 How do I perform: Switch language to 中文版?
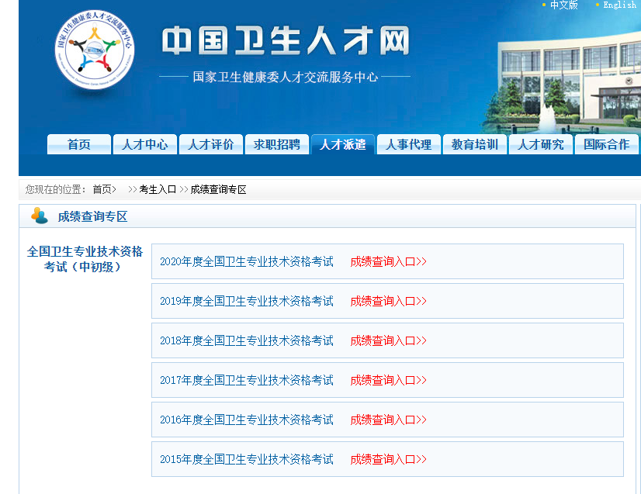pyautogui.click(x=563, y=5)
